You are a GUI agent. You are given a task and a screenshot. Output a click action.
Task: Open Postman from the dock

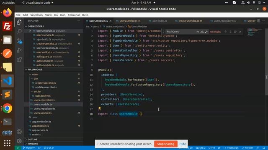[7, 53]
